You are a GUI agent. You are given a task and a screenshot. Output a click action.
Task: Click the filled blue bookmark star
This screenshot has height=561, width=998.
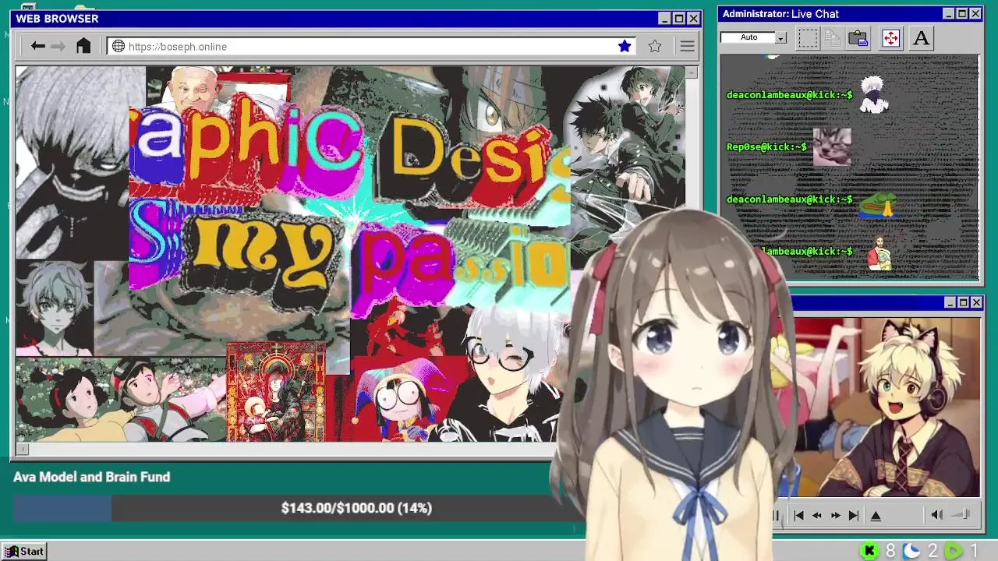pos(625,46)
